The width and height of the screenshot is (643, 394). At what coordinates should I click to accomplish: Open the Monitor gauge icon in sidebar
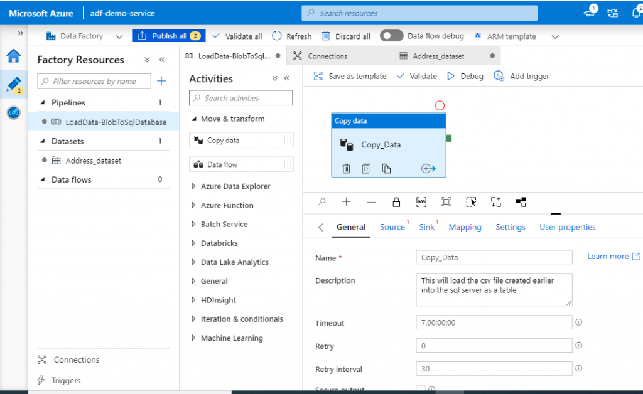14,112
